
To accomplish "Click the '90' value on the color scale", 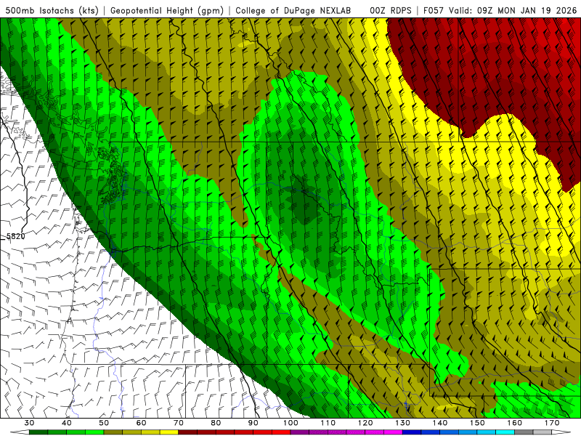I will click(x=253, y=423).
